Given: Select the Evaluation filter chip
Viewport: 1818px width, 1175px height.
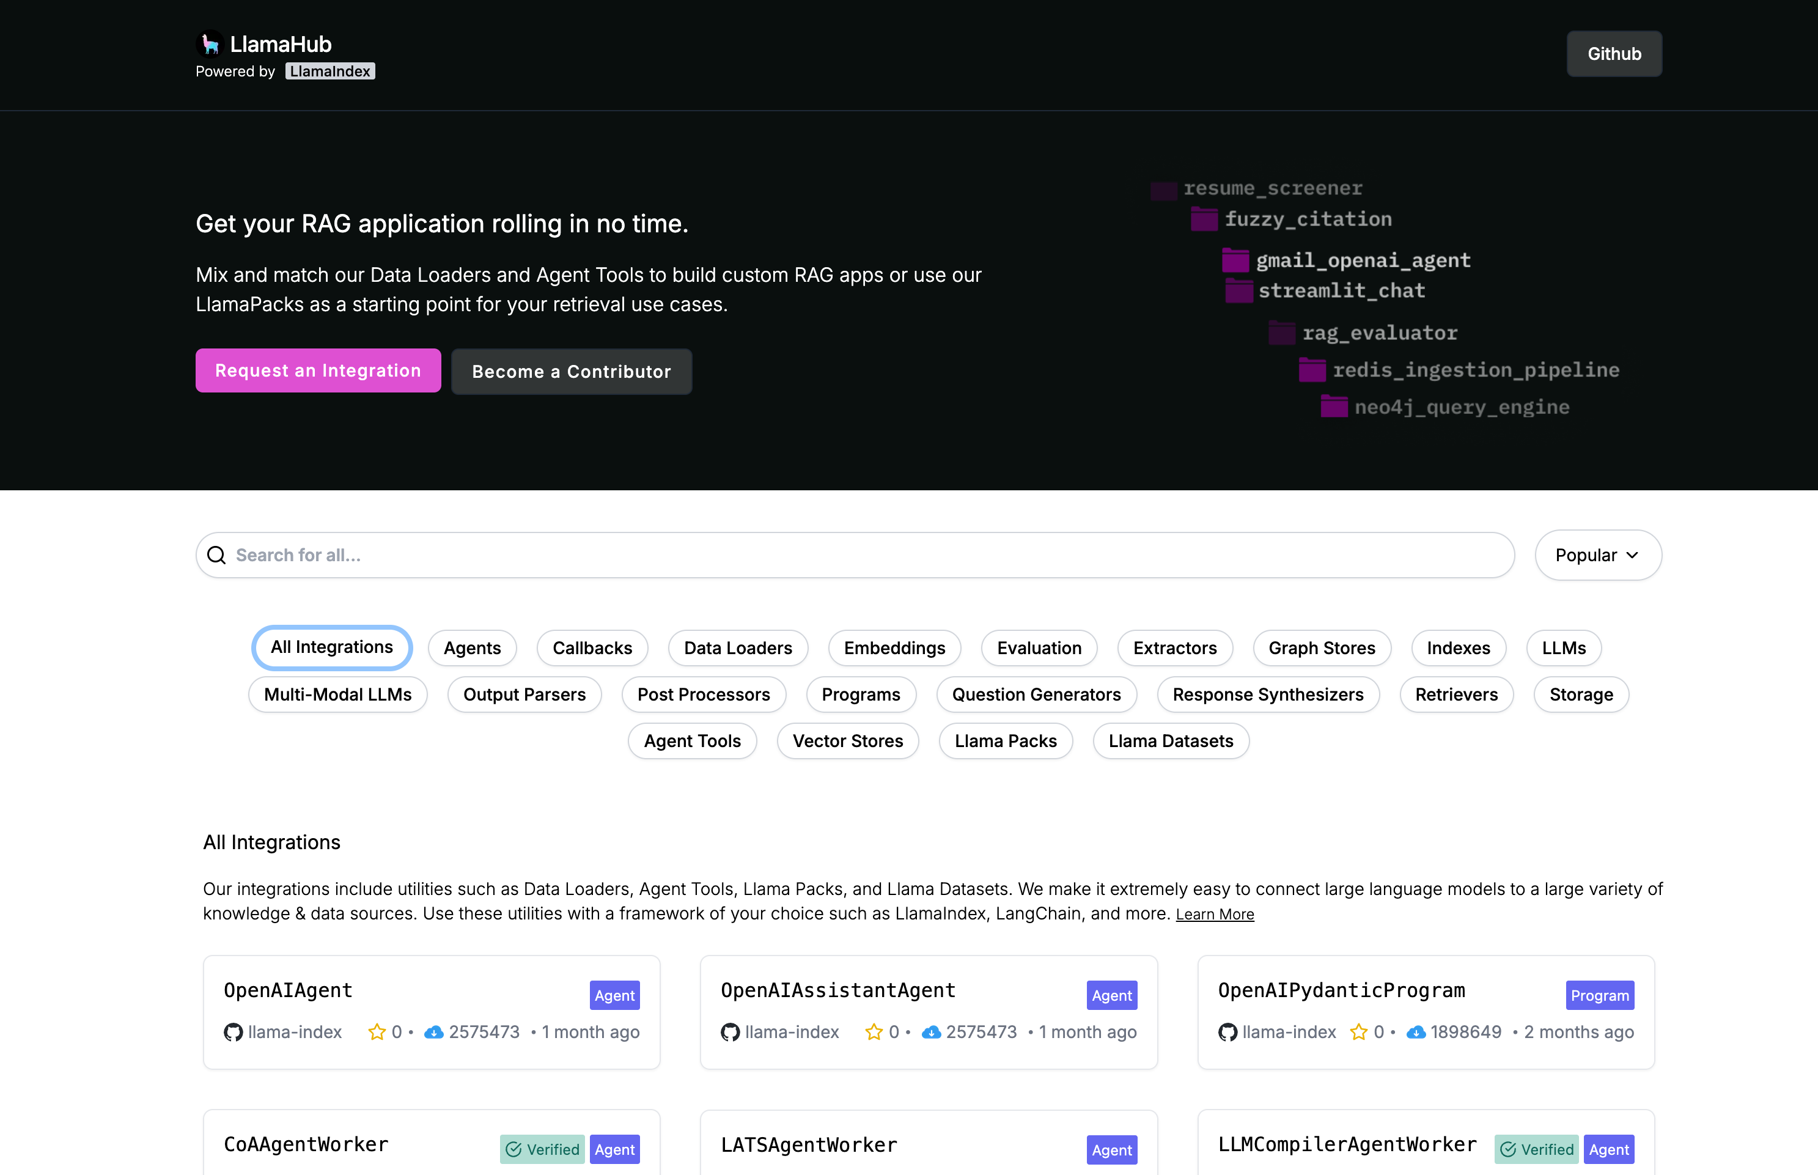Looking at the screenshot, I should (x=1039, y=648).
